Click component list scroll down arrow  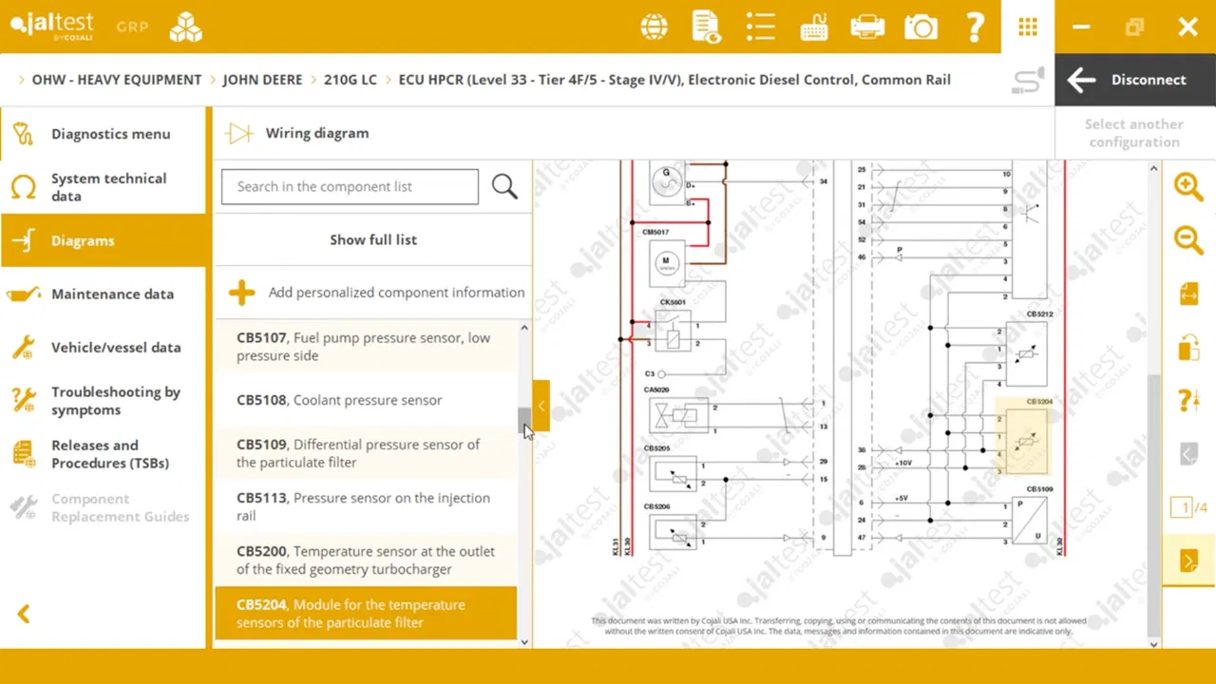[524, 642]
